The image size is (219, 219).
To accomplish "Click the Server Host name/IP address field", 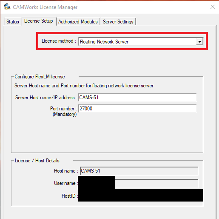I will 137,98.
